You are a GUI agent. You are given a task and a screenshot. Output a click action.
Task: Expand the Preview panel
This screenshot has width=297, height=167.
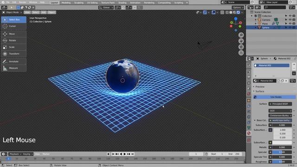pos(259,87)
